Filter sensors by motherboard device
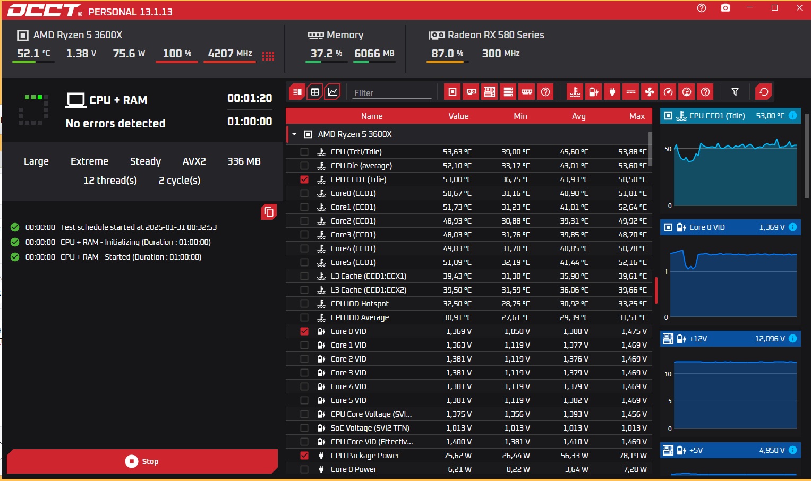The image size is (811, 481). (490, 92)
